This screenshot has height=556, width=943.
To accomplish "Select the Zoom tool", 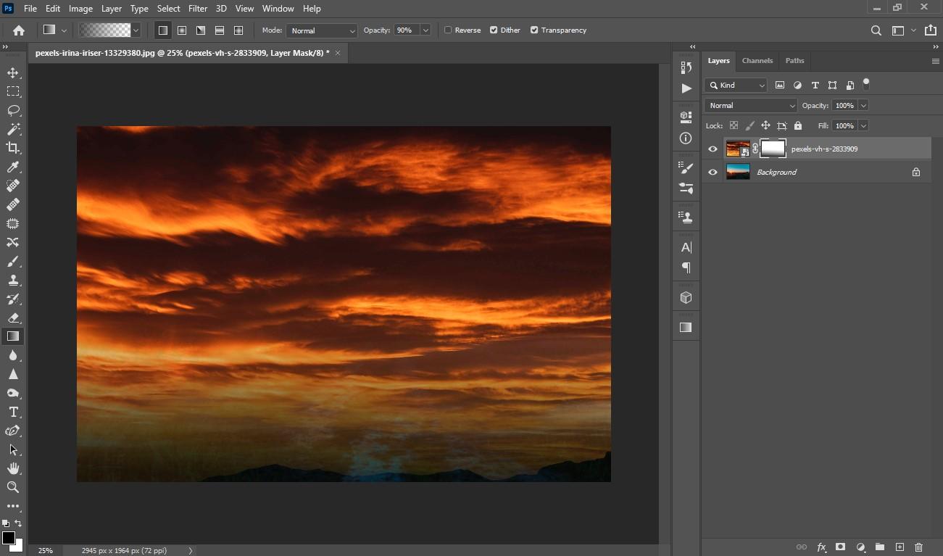I will tap(13, 487).
